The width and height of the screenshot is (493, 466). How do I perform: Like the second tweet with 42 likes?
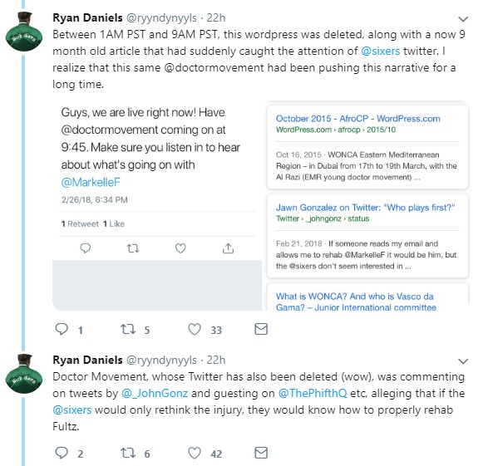point(195,453)
